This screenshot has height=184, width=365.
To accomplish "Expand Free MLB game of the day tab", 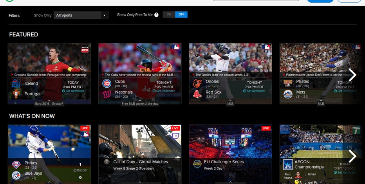I will pos(140,103).
